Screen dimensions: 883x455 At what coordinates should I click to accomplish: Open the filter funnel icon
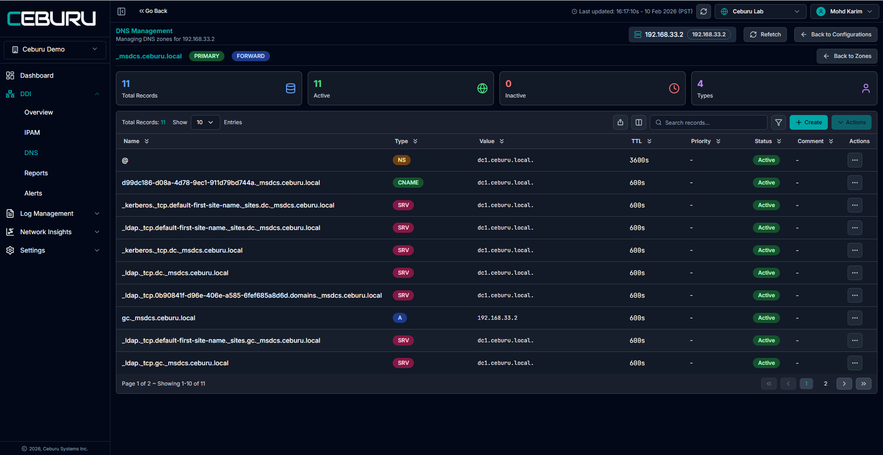(x=779, y=122)
